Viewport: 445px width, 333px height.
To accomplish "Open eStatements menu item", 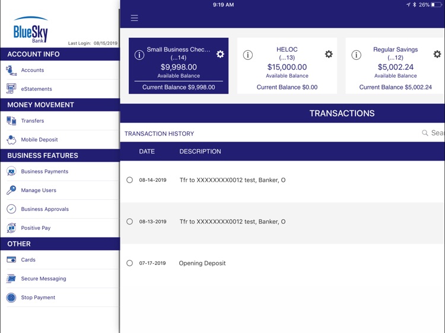I will pos(60,89).
